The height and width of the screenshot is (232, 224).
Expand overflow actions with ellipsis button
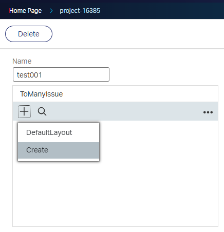click(x=208, y=112)
